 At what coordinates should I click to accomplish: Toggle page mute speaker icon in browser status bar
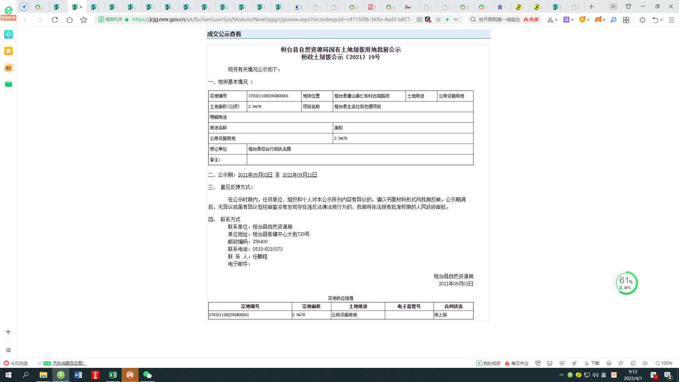point(645,363)
